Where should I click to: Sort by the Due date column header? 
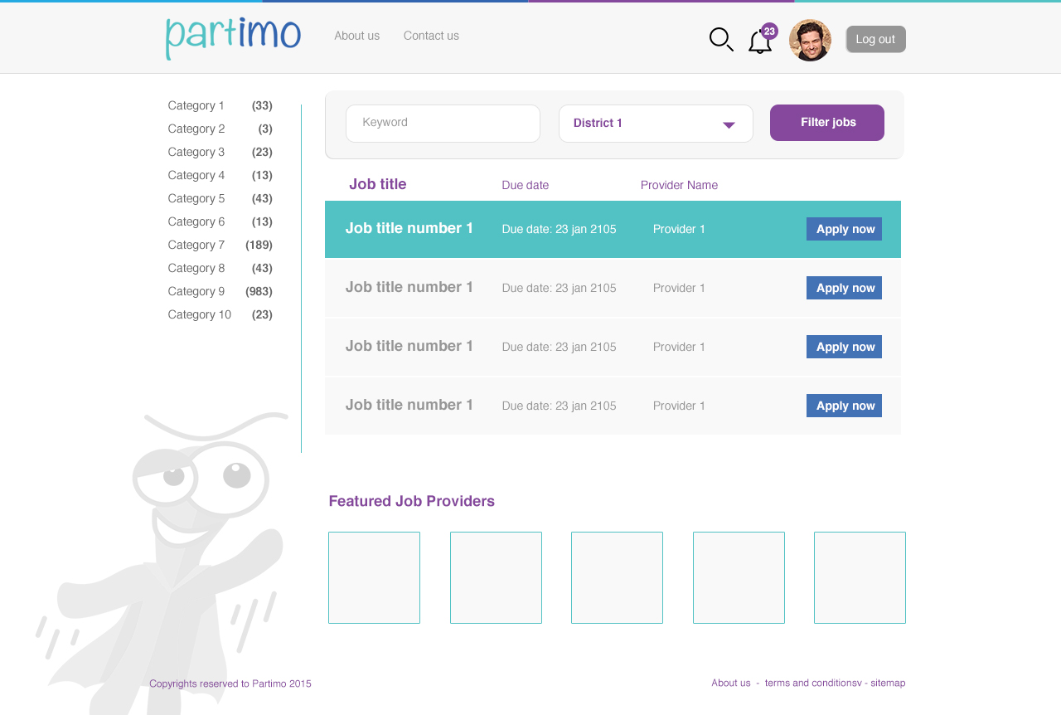[525, 185]
